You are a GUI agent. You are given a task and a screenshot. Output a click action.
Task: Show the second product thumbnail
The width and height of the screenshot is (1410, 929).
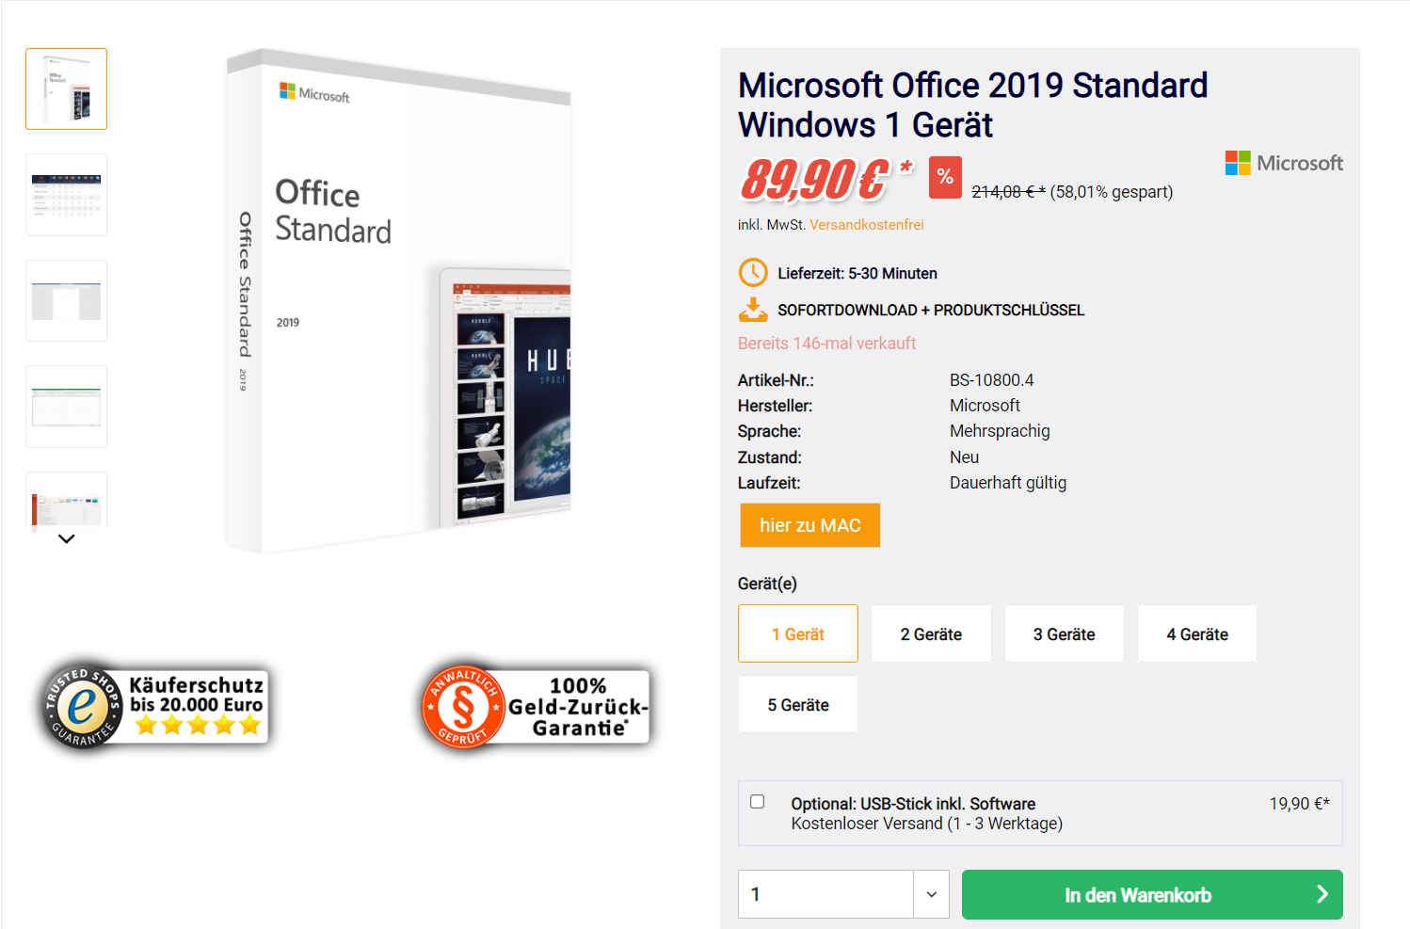pyautogui.click(x=67, y=195)
